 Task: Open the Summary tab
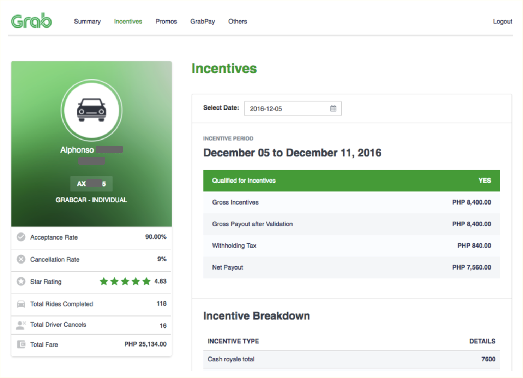click(x=87, y=22)
